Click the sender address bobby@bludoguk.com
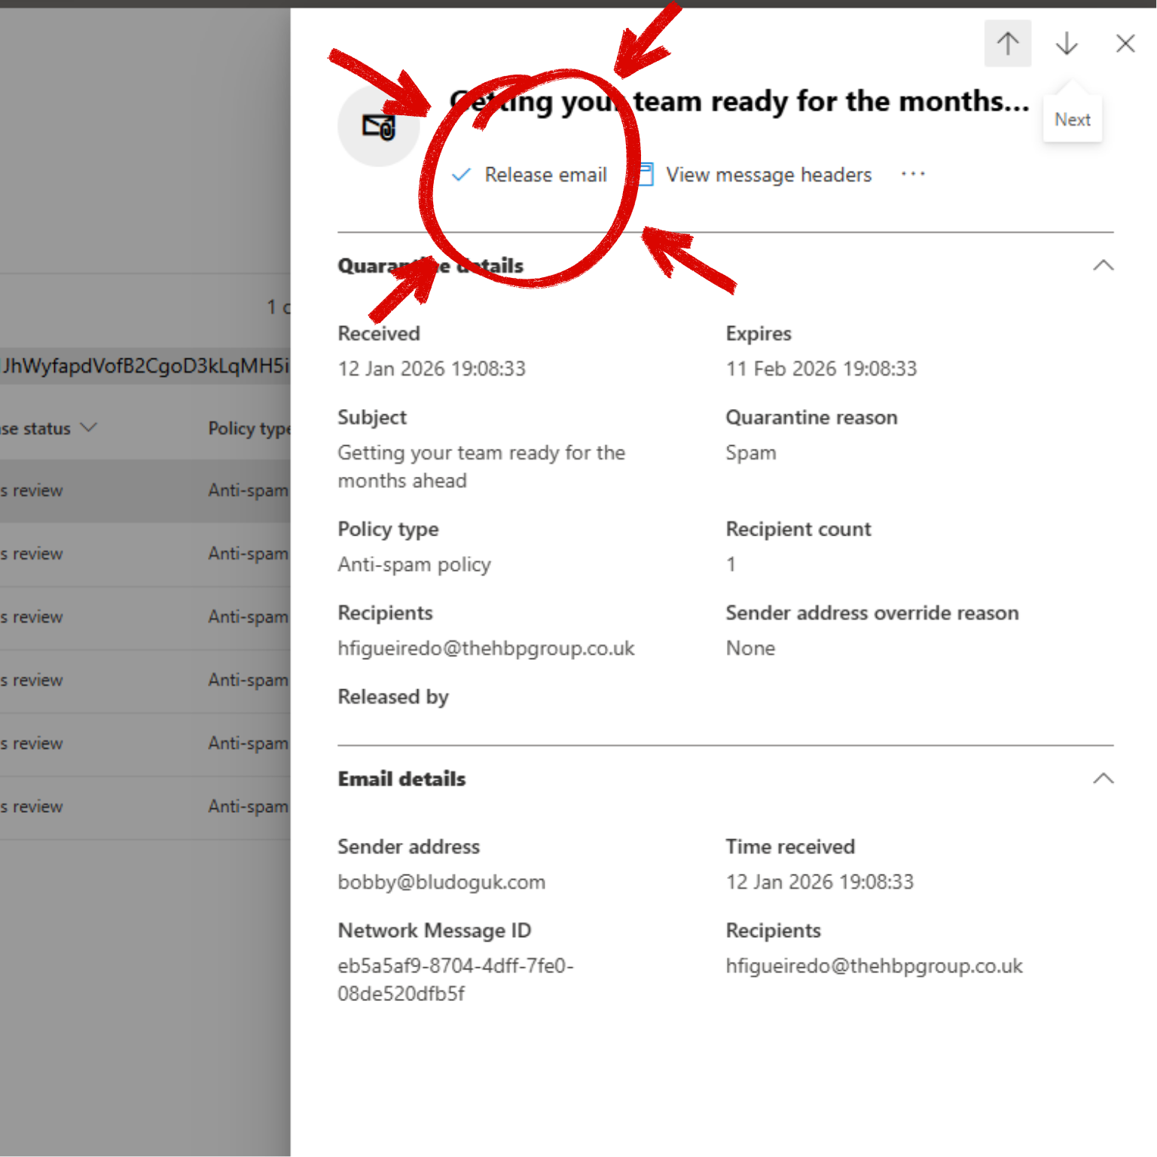The height and width of the screenshot is (1157, 1157). pos(441,881)
